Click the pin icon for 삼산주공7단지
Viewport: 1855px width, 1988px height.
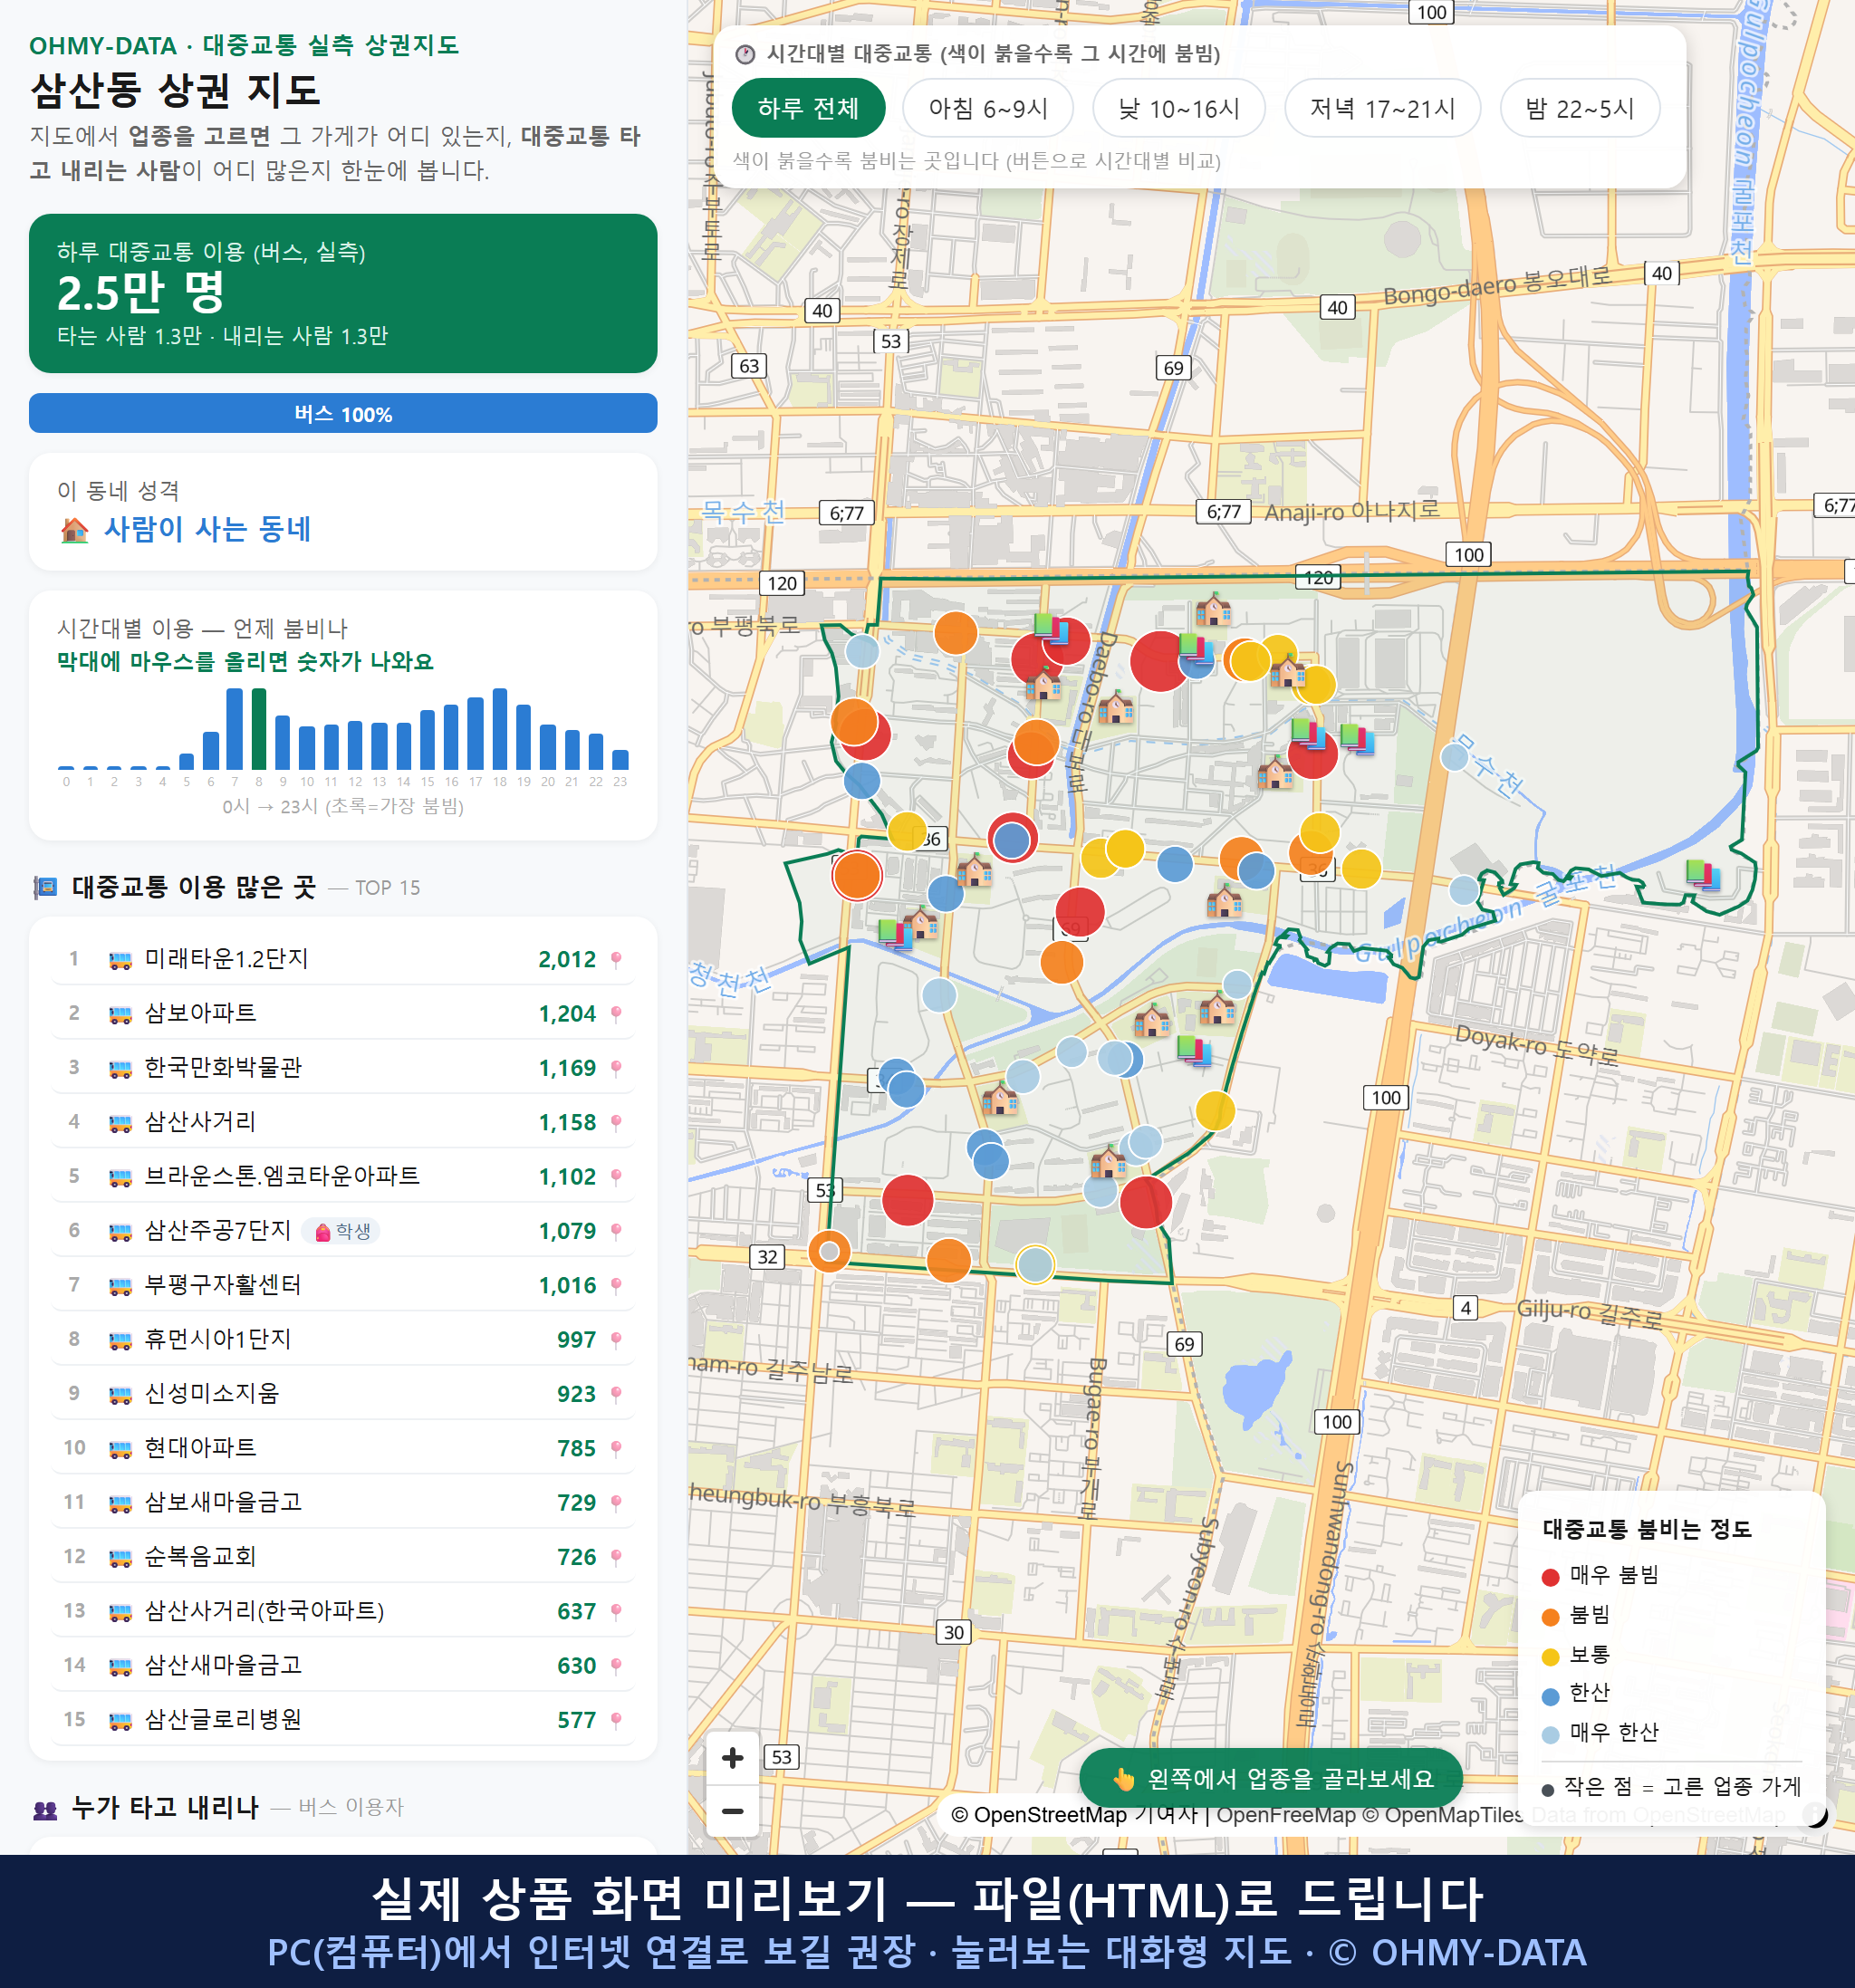[616, 1231]
